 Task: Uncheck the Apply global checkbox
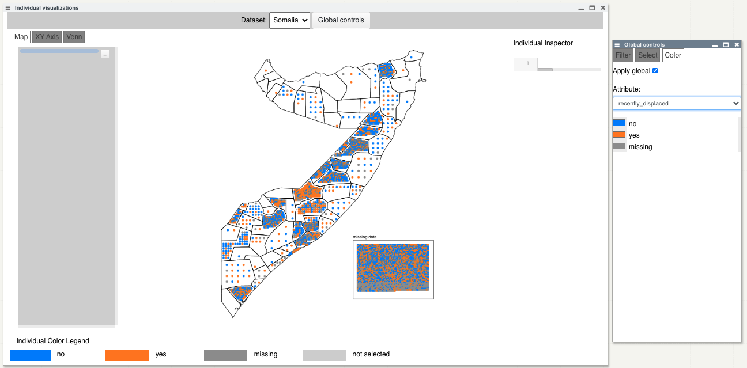pyautogui.click(x=654, y=71)
